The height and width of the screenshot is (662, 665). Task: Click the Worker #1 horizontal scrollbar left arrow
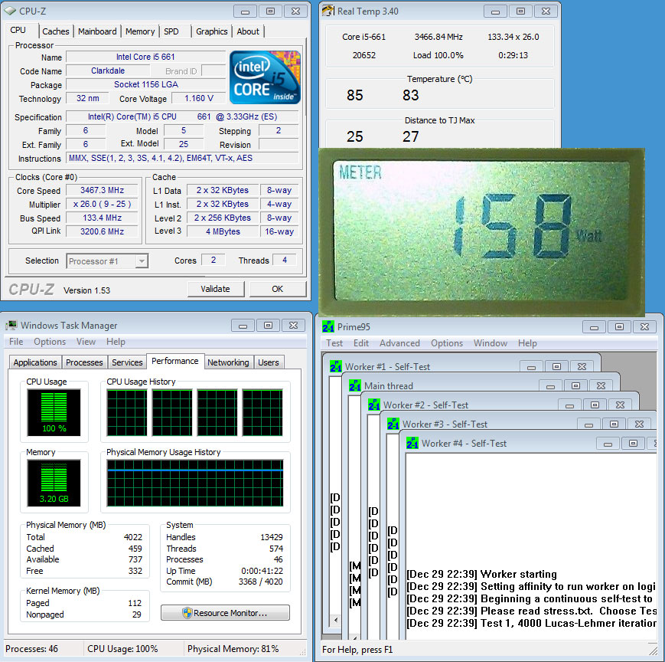point(335,621)
